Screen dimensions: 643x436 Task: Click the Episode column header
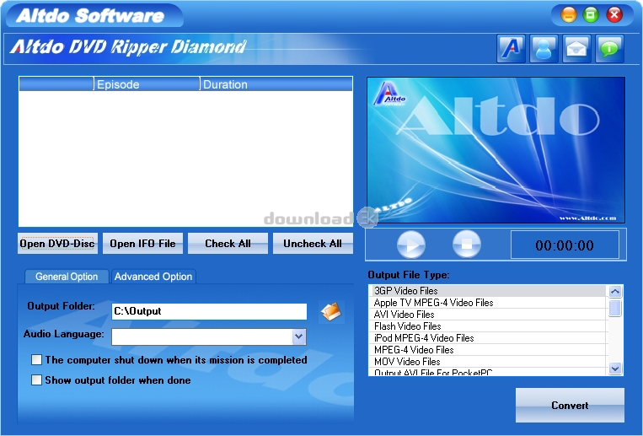[x=147, y=84]
